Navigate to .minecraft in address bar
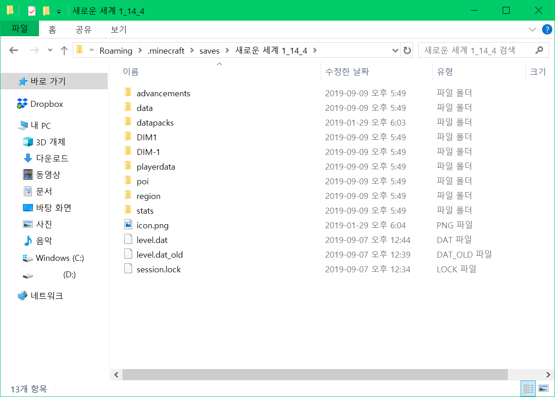 point(166,50)
